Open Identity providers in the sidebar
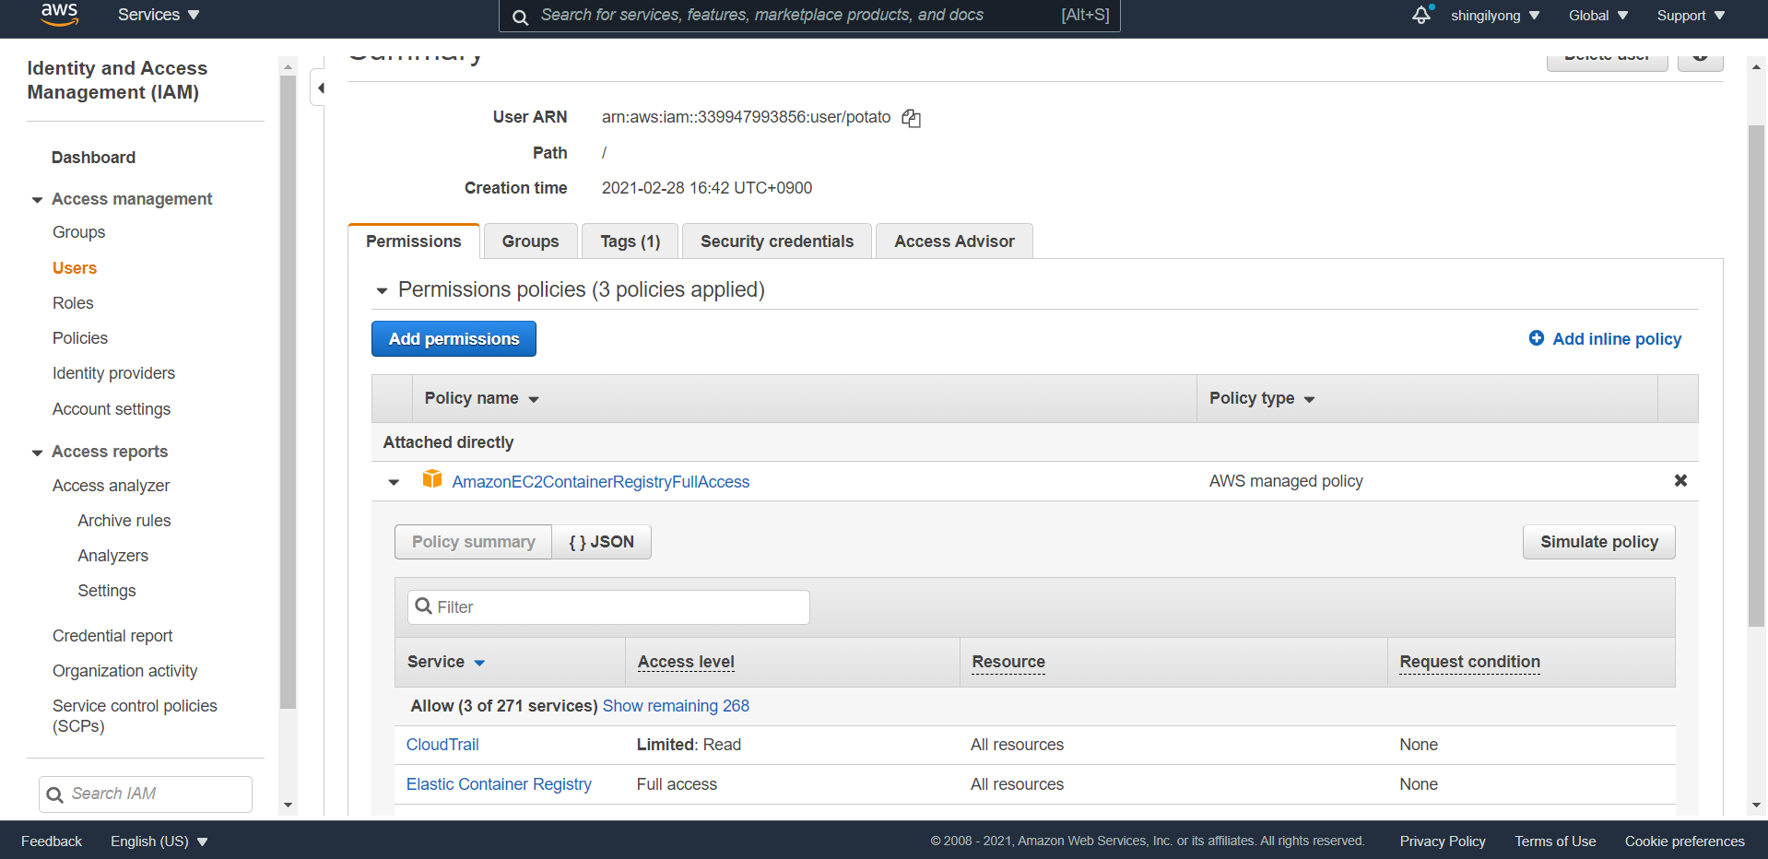This screenshot has width=1768, height=859. click(x=113, y=373)
